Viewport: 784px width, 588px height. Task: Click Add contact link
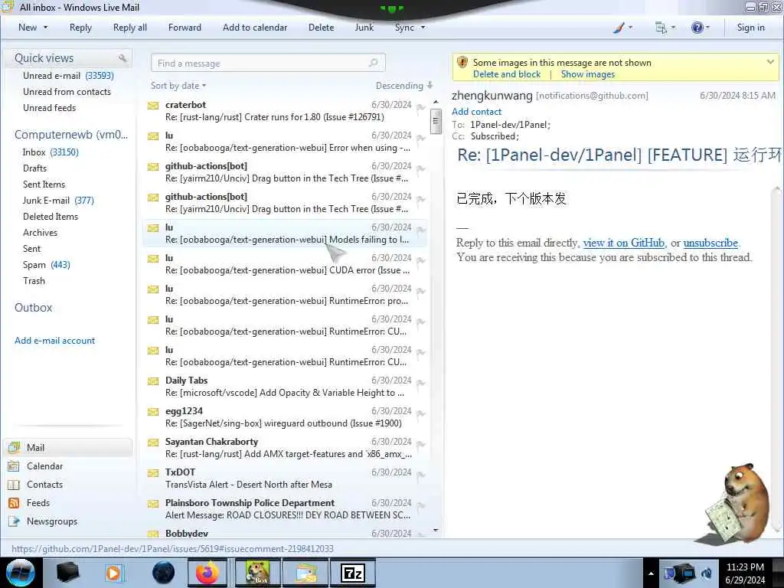476,112
